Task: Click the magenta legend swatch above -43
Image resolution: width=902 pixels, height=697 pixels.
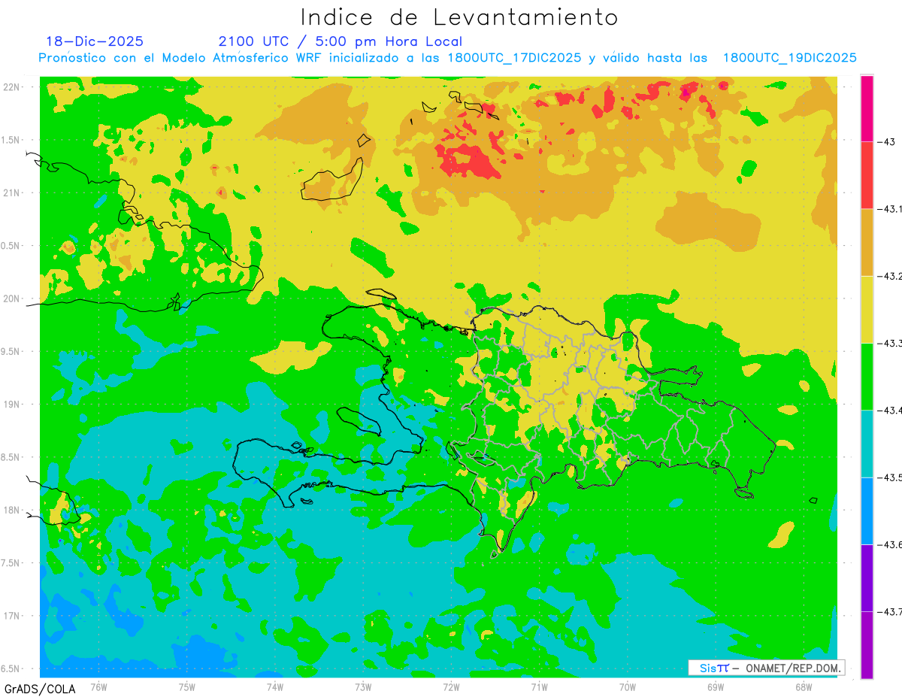Action: pyautogui.click(x=867, y=108)
